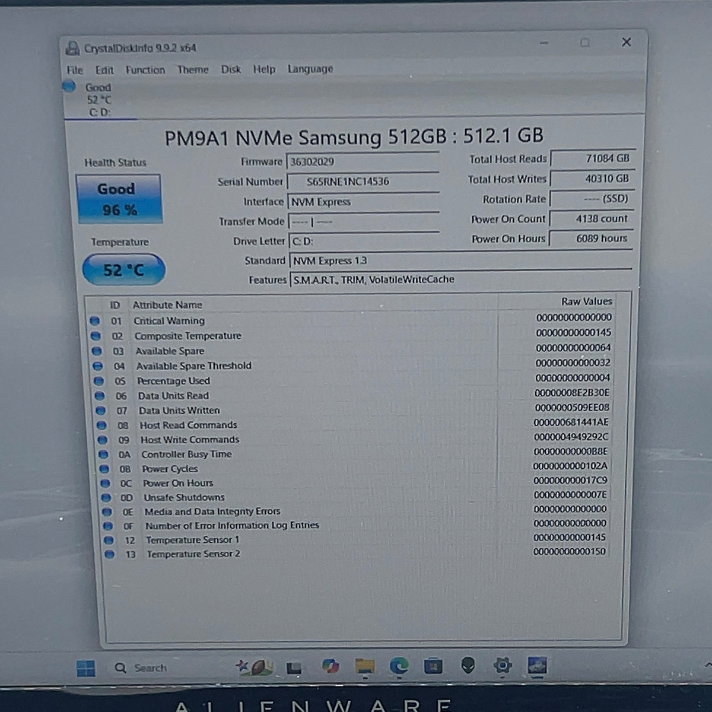Click the status dot for Available Spare Threshold
This screenshot has width=712, height=712.
coord(98,366)
